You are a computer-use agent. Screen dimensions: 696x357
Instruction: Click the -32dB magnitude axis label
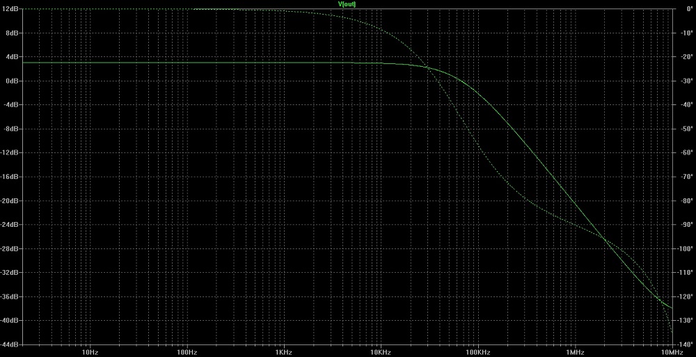[10, 273]
